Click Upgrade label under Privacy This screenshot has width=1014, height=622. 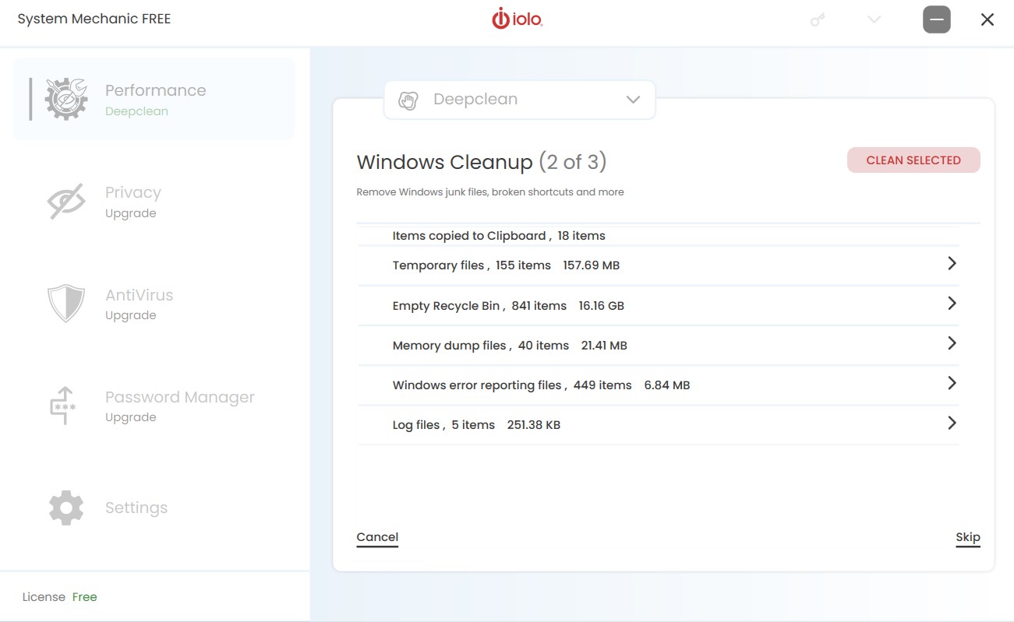tap(131, 213)
